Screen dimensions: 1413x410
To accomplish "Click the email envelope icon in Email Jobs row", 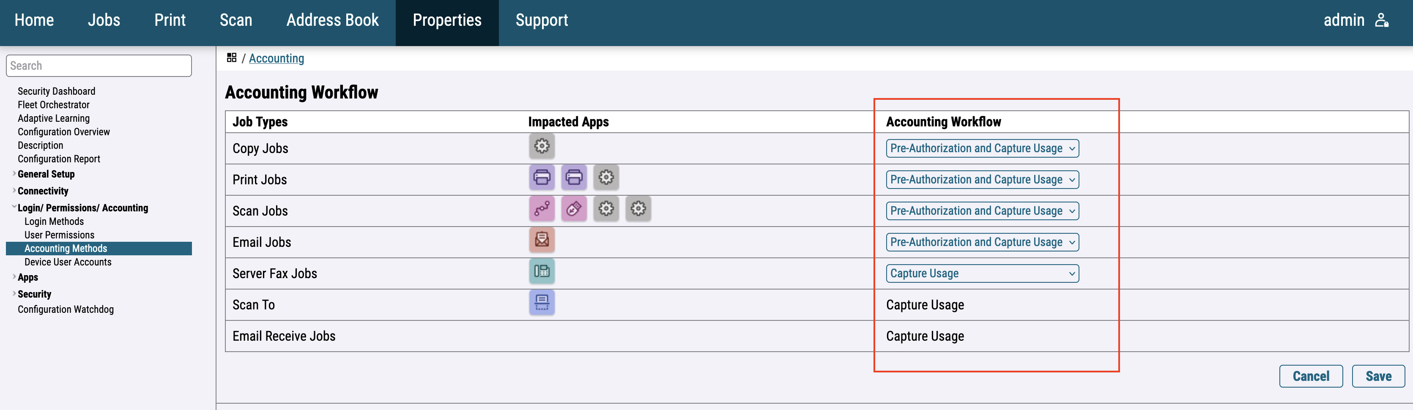I will click(x=541, y=240).
